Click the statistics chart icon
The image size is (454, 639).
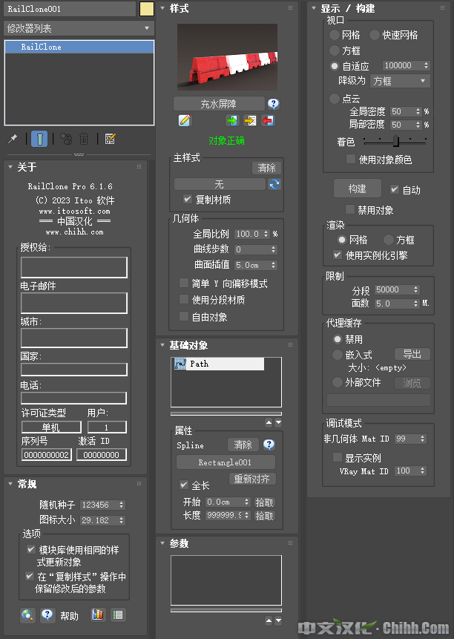coord(98,615)
